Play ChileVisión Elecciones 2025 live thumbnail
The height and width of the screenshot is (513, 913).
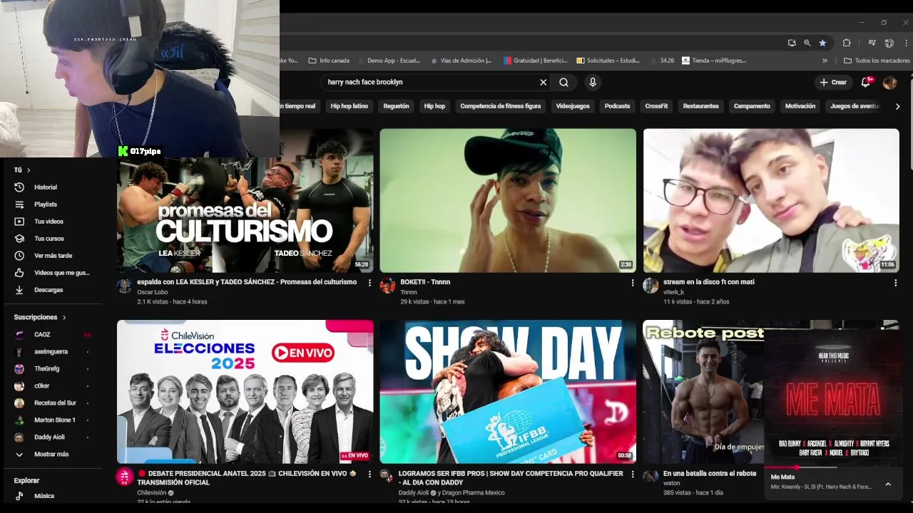[245, 392]
